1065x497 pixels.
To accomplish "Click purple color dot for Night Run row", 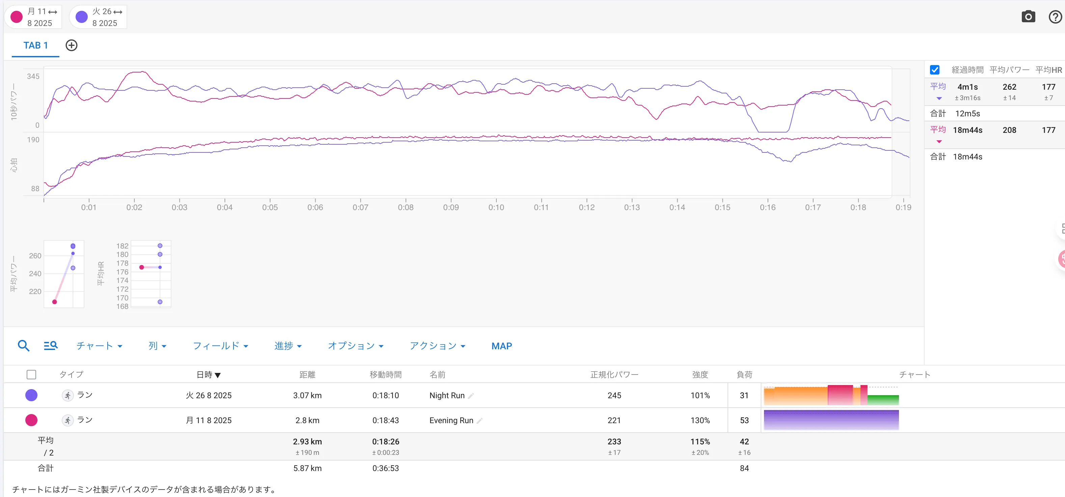I will coord(31,396).
